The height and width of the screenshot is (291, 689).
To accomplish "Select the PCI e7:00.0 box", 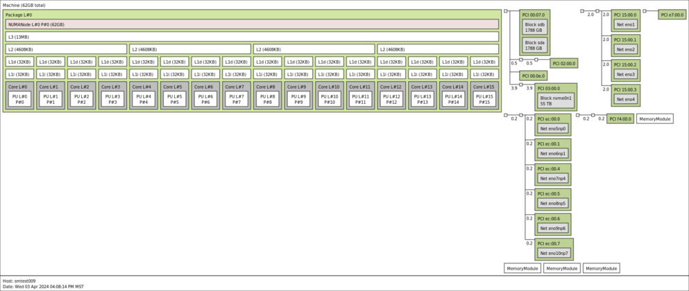I will (x=672, y=15).
